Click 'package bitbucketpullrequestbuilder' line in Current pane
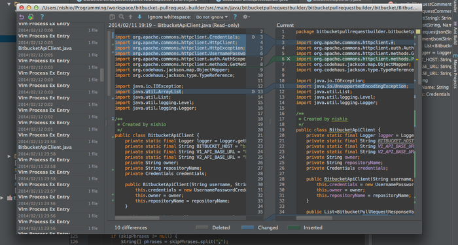This screenshot has width=458, height=245. (x=355, y=31)
